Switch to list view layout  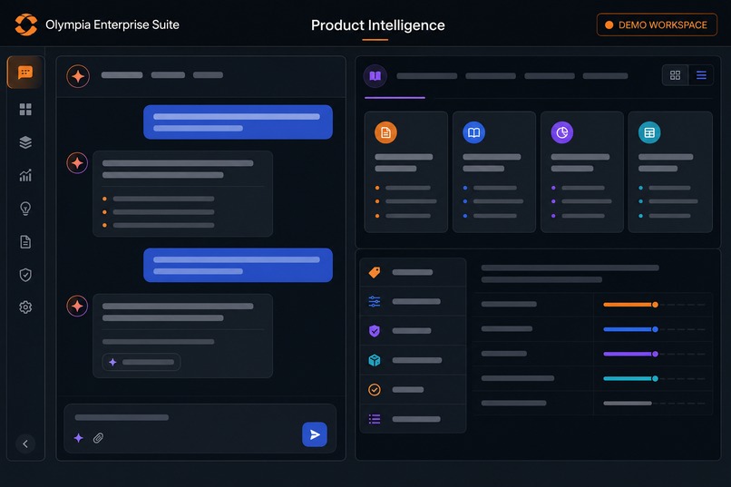pos(701,75)
